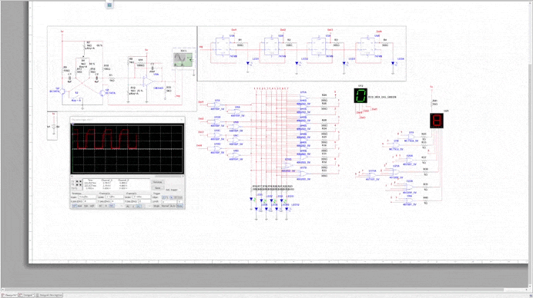Screen dimensions: 533x298
Task: Open the Design4 Description tab
Action: point(49,295)
